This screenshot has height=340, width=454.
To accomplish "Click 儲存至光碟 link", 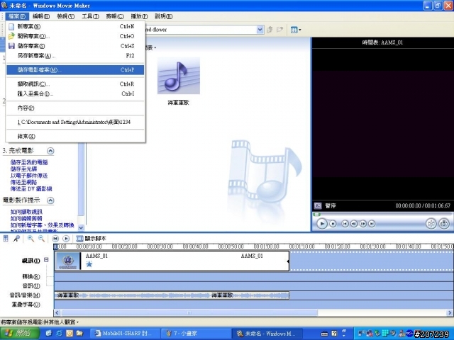I will pyautogui.click(x=23, y=169).
